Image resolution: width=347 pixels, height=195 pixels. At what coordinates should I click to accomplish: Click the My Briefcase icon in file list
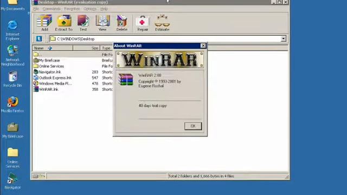(36, 60)
